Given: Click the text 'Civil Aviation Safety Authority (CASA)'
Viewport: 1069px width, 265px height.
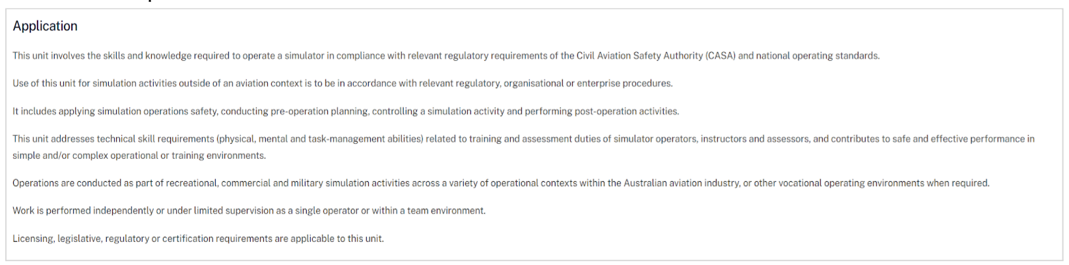Looking at the screenshot, I should point(656,56).
